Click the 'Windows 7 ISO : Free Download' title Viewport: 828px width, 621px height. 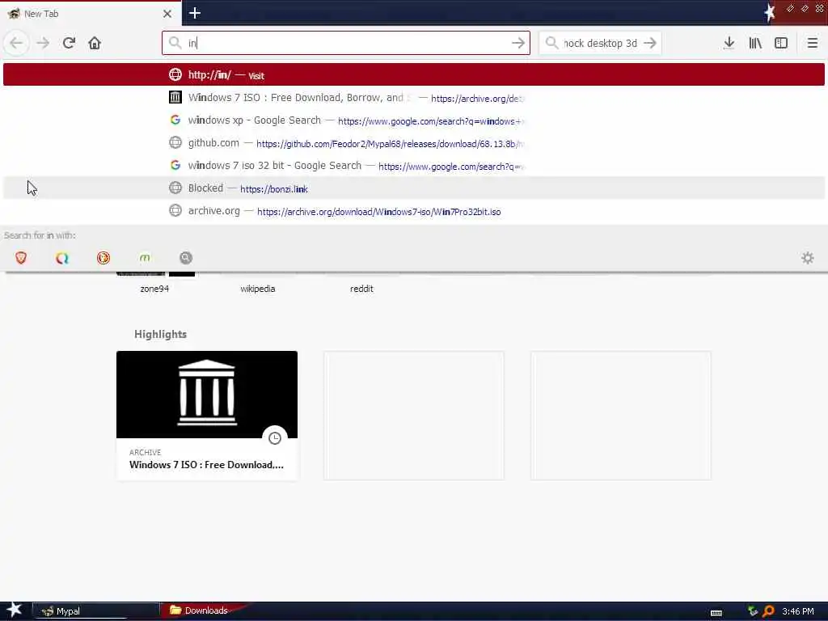click(x=206, y=465)
